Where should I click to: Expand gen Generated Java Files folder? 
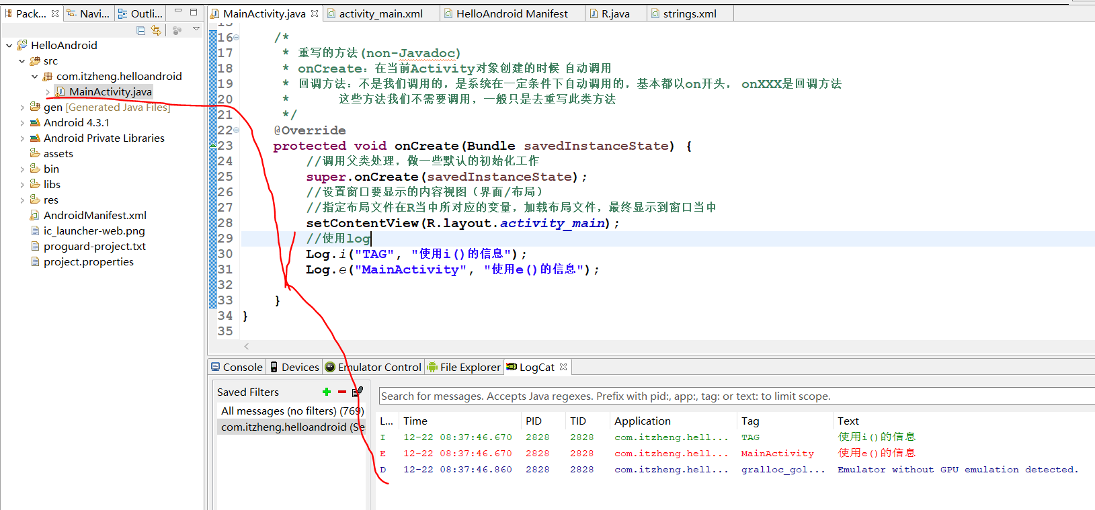[x=22, y=108]
